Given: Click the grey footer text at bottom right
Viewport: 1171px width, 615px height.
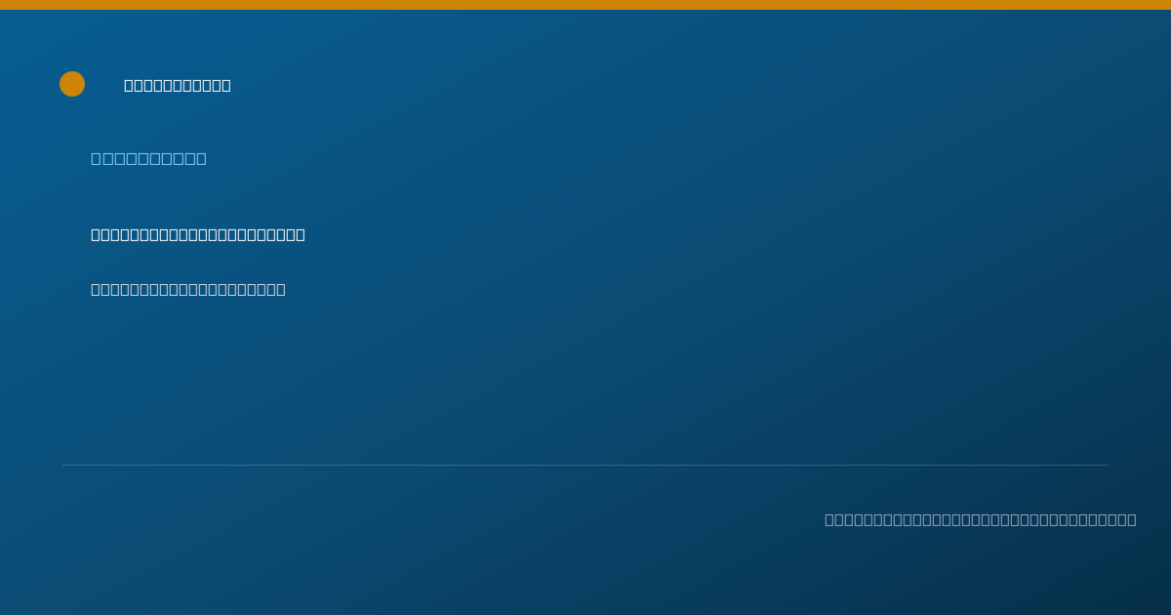Looking at the screenshot, I should [981, 519].
